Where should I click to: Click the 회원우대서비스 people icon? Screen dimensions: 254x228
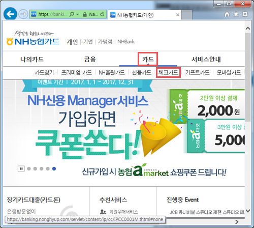click(103, 212)
